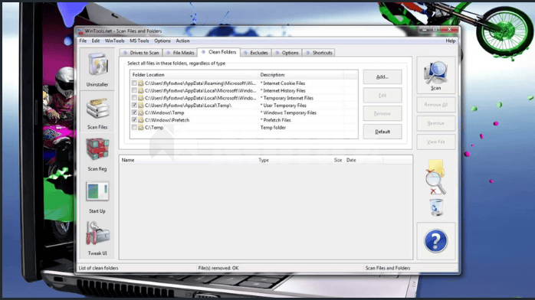Click the Default button
Viewport: 535px width, 300px height.
pyautogui.click(x=382, y=132)
